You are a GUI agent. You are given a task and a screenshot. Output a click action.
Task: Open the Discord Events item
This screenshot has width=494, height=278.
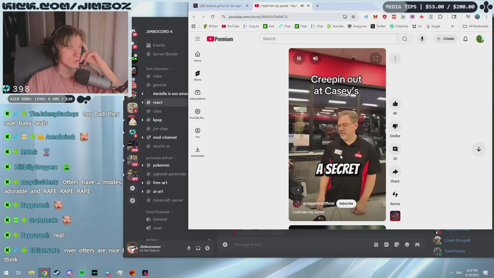click(x=159, y=45)
